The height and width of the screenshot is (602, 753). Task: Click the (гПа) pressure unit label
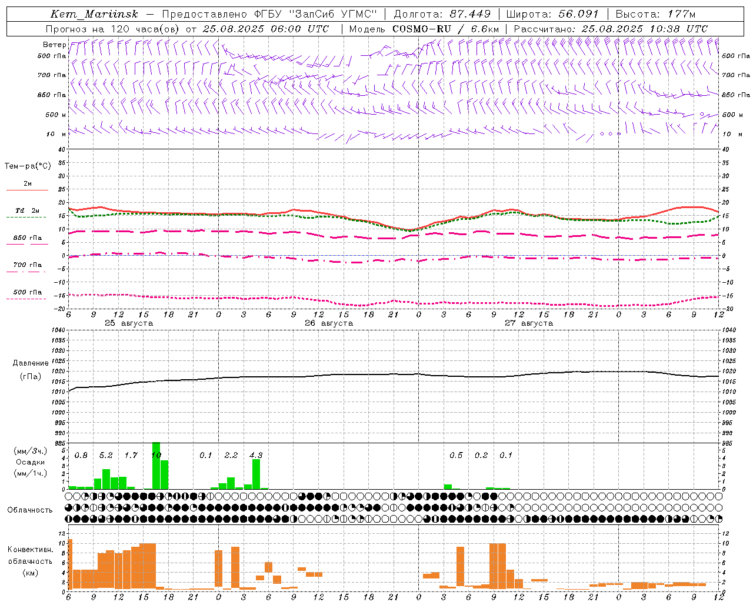(x=31, y=376)
